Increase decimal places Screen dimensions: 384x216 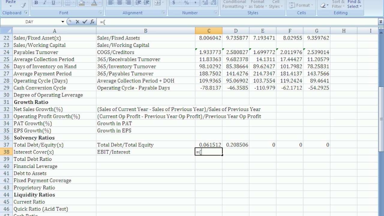click(205, 3)
